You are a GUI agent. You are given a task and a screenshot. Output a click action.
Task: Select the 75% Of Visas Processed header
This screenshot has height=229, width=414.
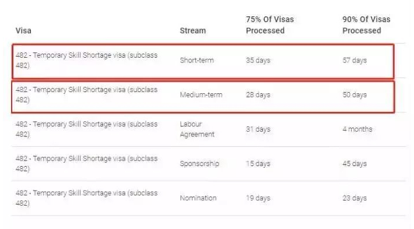click(270, 25)
